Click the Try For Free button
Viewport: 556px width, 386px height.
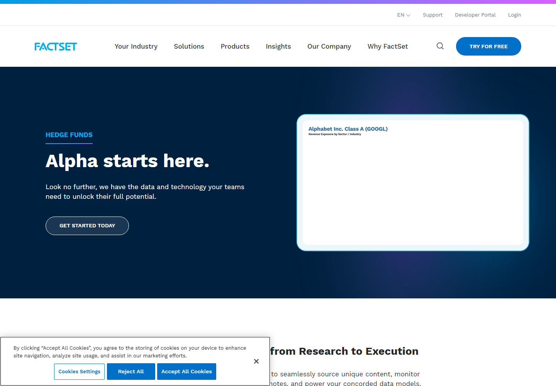tap(488, 46)
